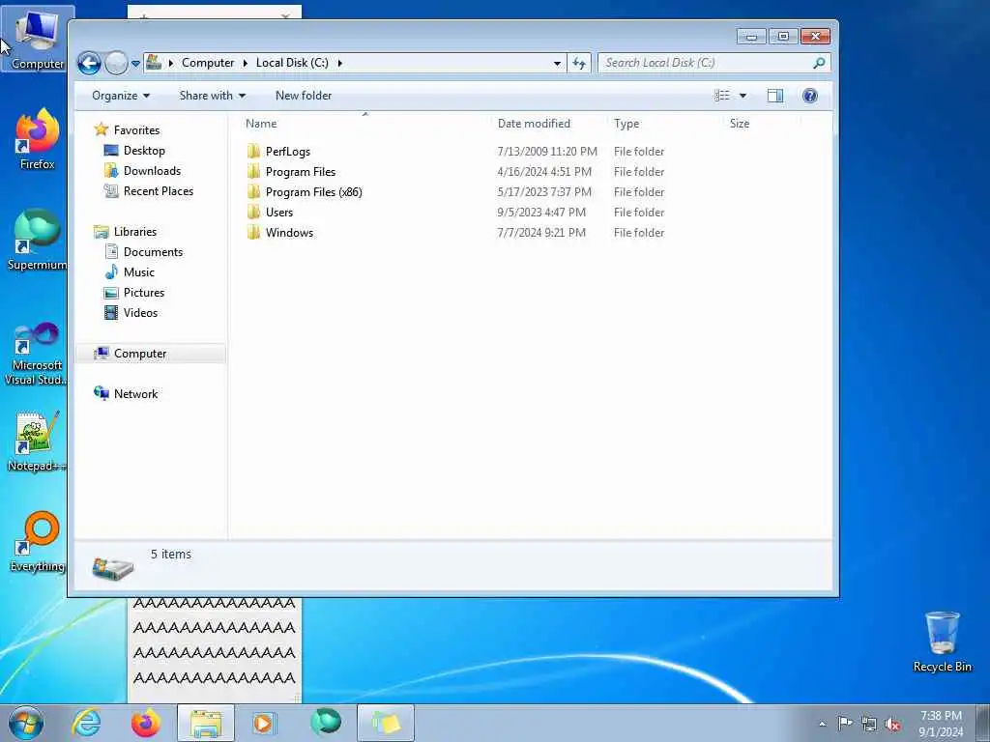Open Downloads under Favorites

pyautogui.click(x=152, y=170)
